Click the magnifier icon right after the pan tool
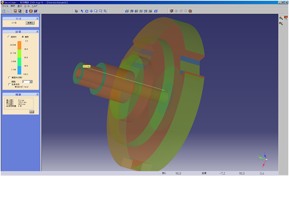 pyautogui.click(x=96, y=11)
